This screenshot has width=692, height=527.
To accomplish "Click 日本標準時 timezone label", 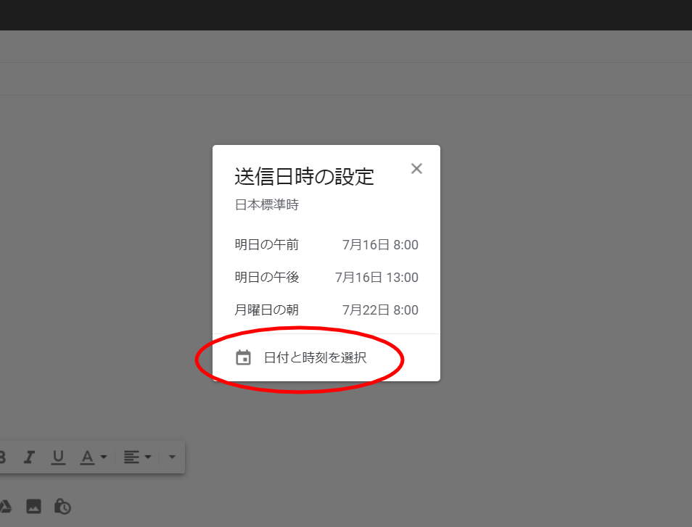I will pyautogui.click(x=266, y=204).
